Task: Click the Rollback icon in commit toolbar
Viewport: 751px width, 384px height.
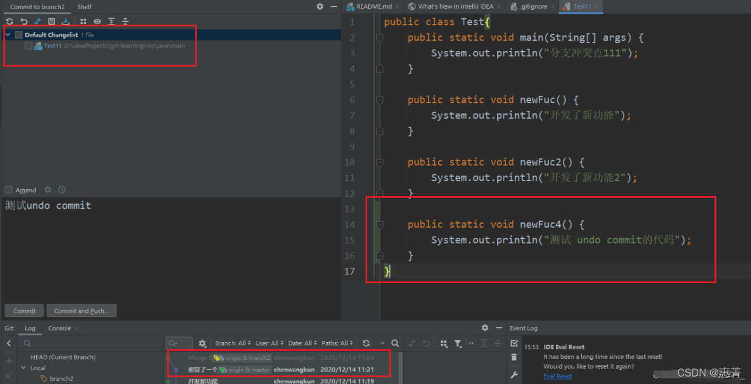Action: pos(24,21)
